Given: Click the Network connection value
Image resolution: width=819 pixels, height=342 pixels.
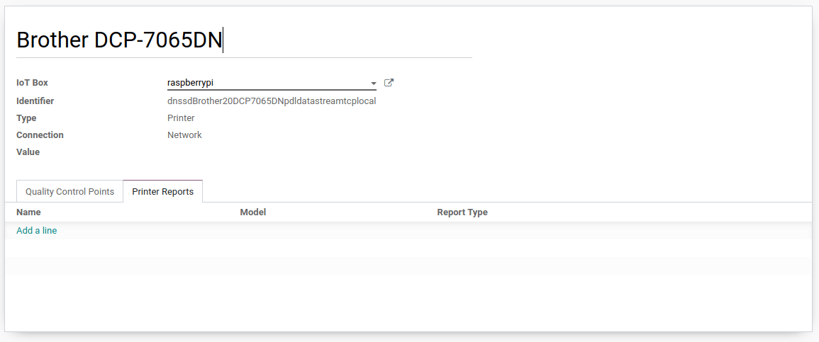Looking at the screenshot, I should [x=184, y=135].
